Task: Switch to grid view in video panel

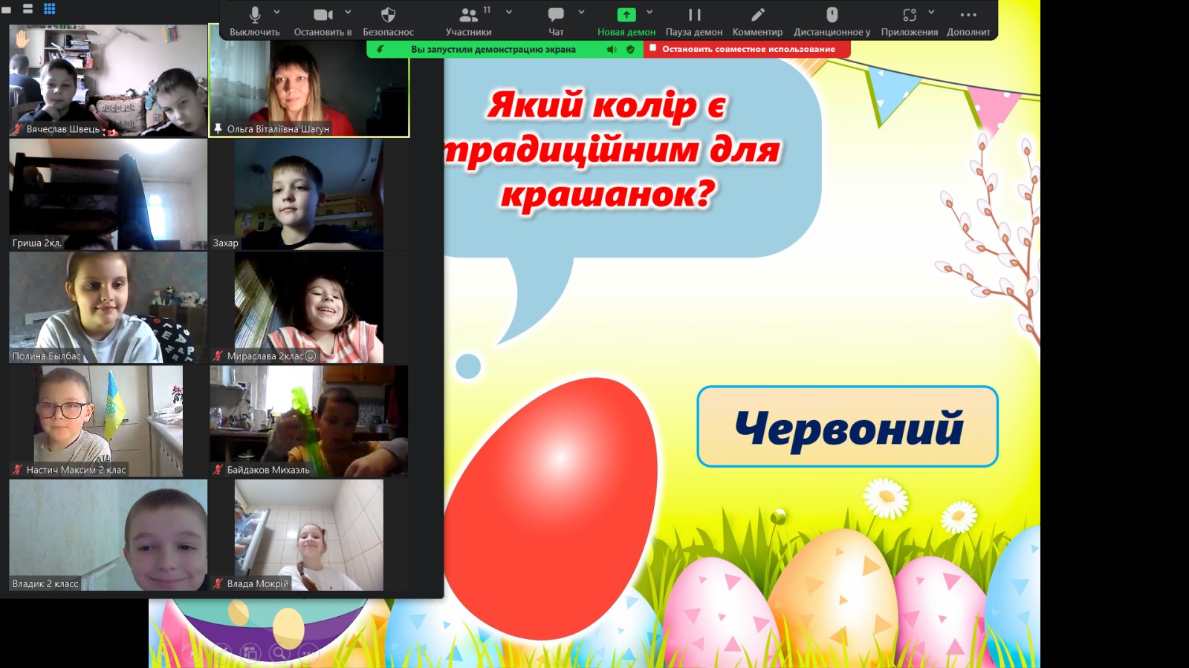Action: tap(50, 9)
